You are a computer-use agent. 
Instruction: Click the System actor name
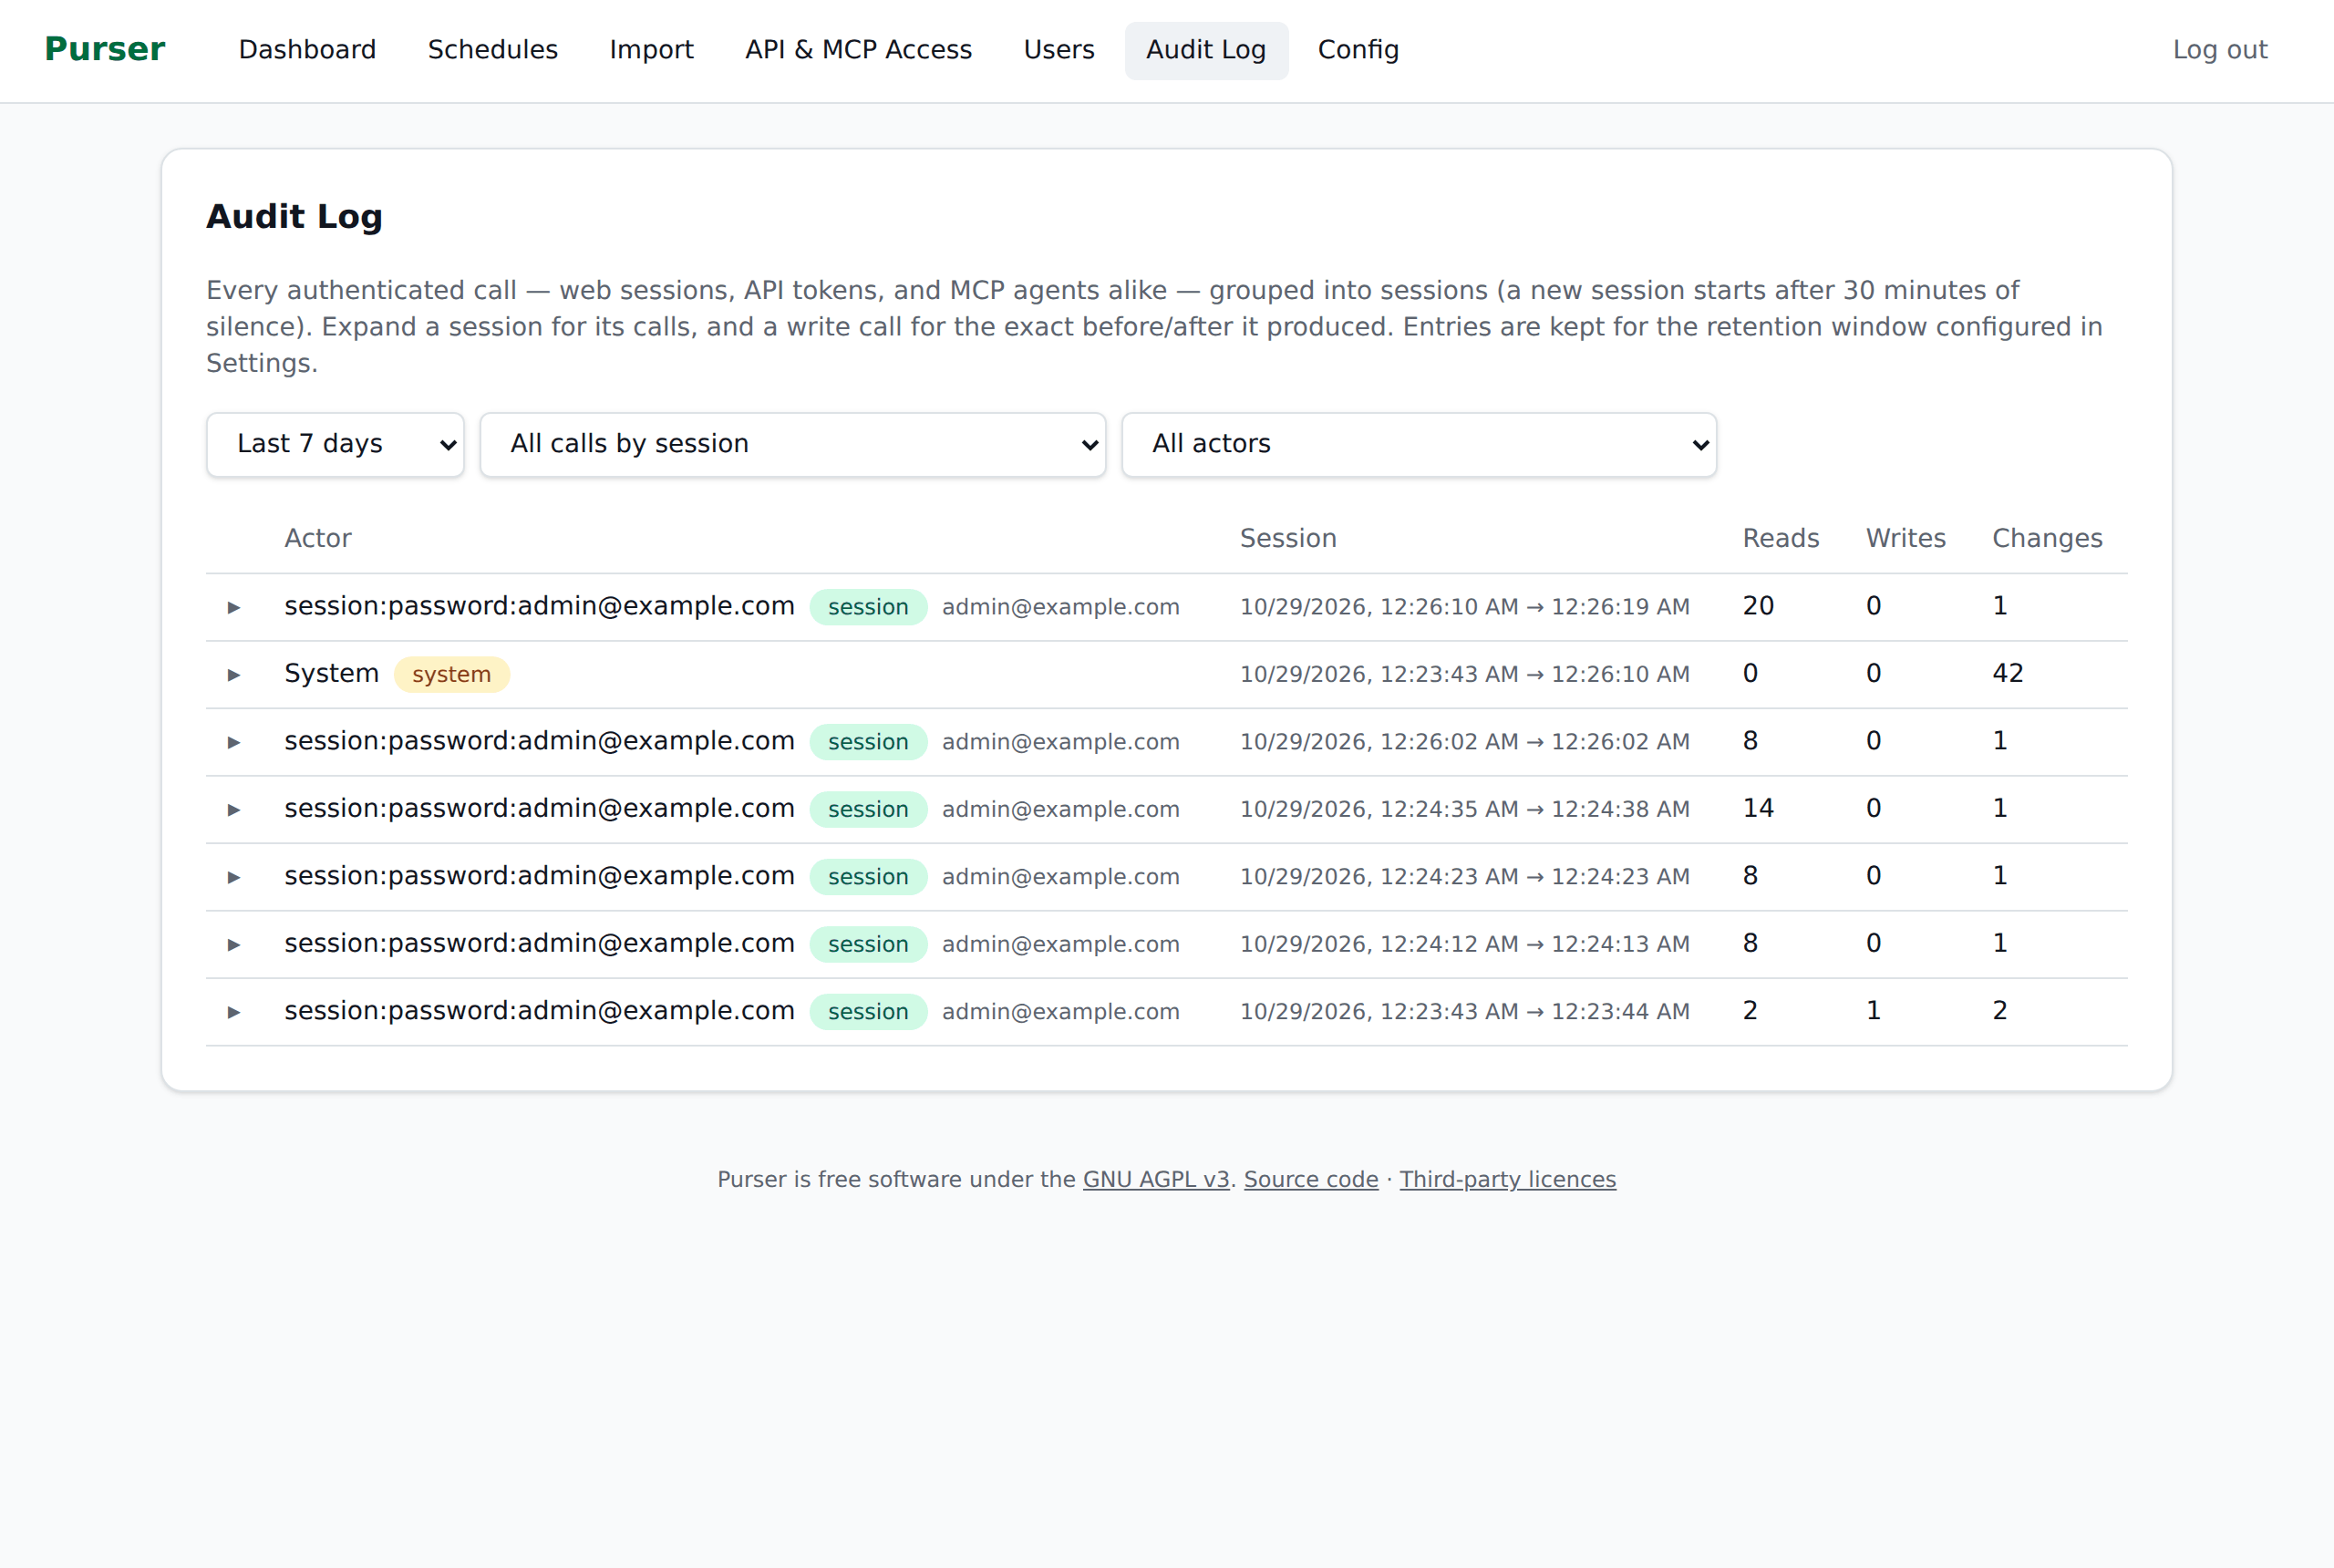(331, 673)
